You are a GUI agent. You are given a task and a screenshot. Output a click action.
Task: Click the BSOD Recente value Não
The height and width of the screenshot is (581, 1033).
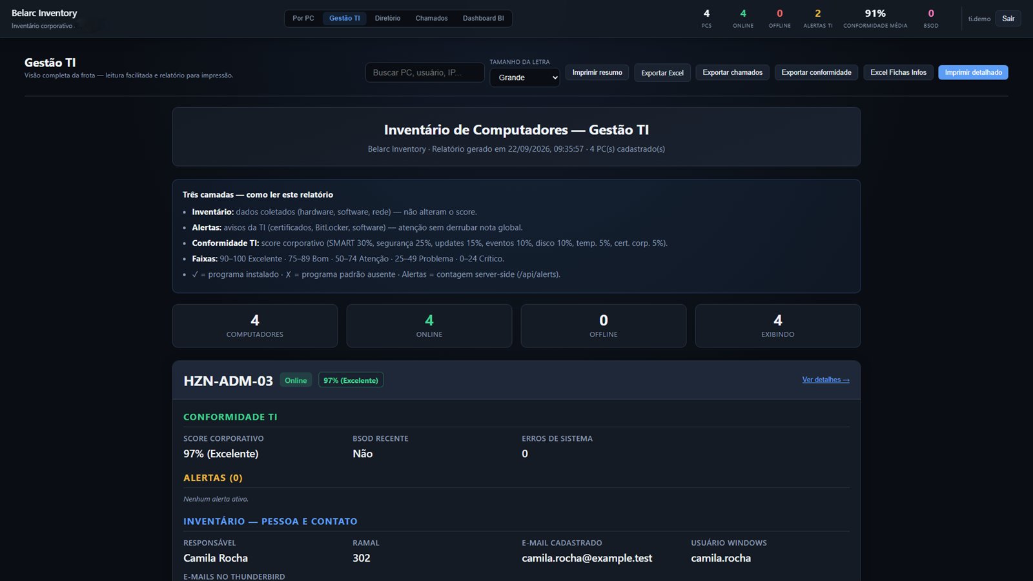coord(363,454)
